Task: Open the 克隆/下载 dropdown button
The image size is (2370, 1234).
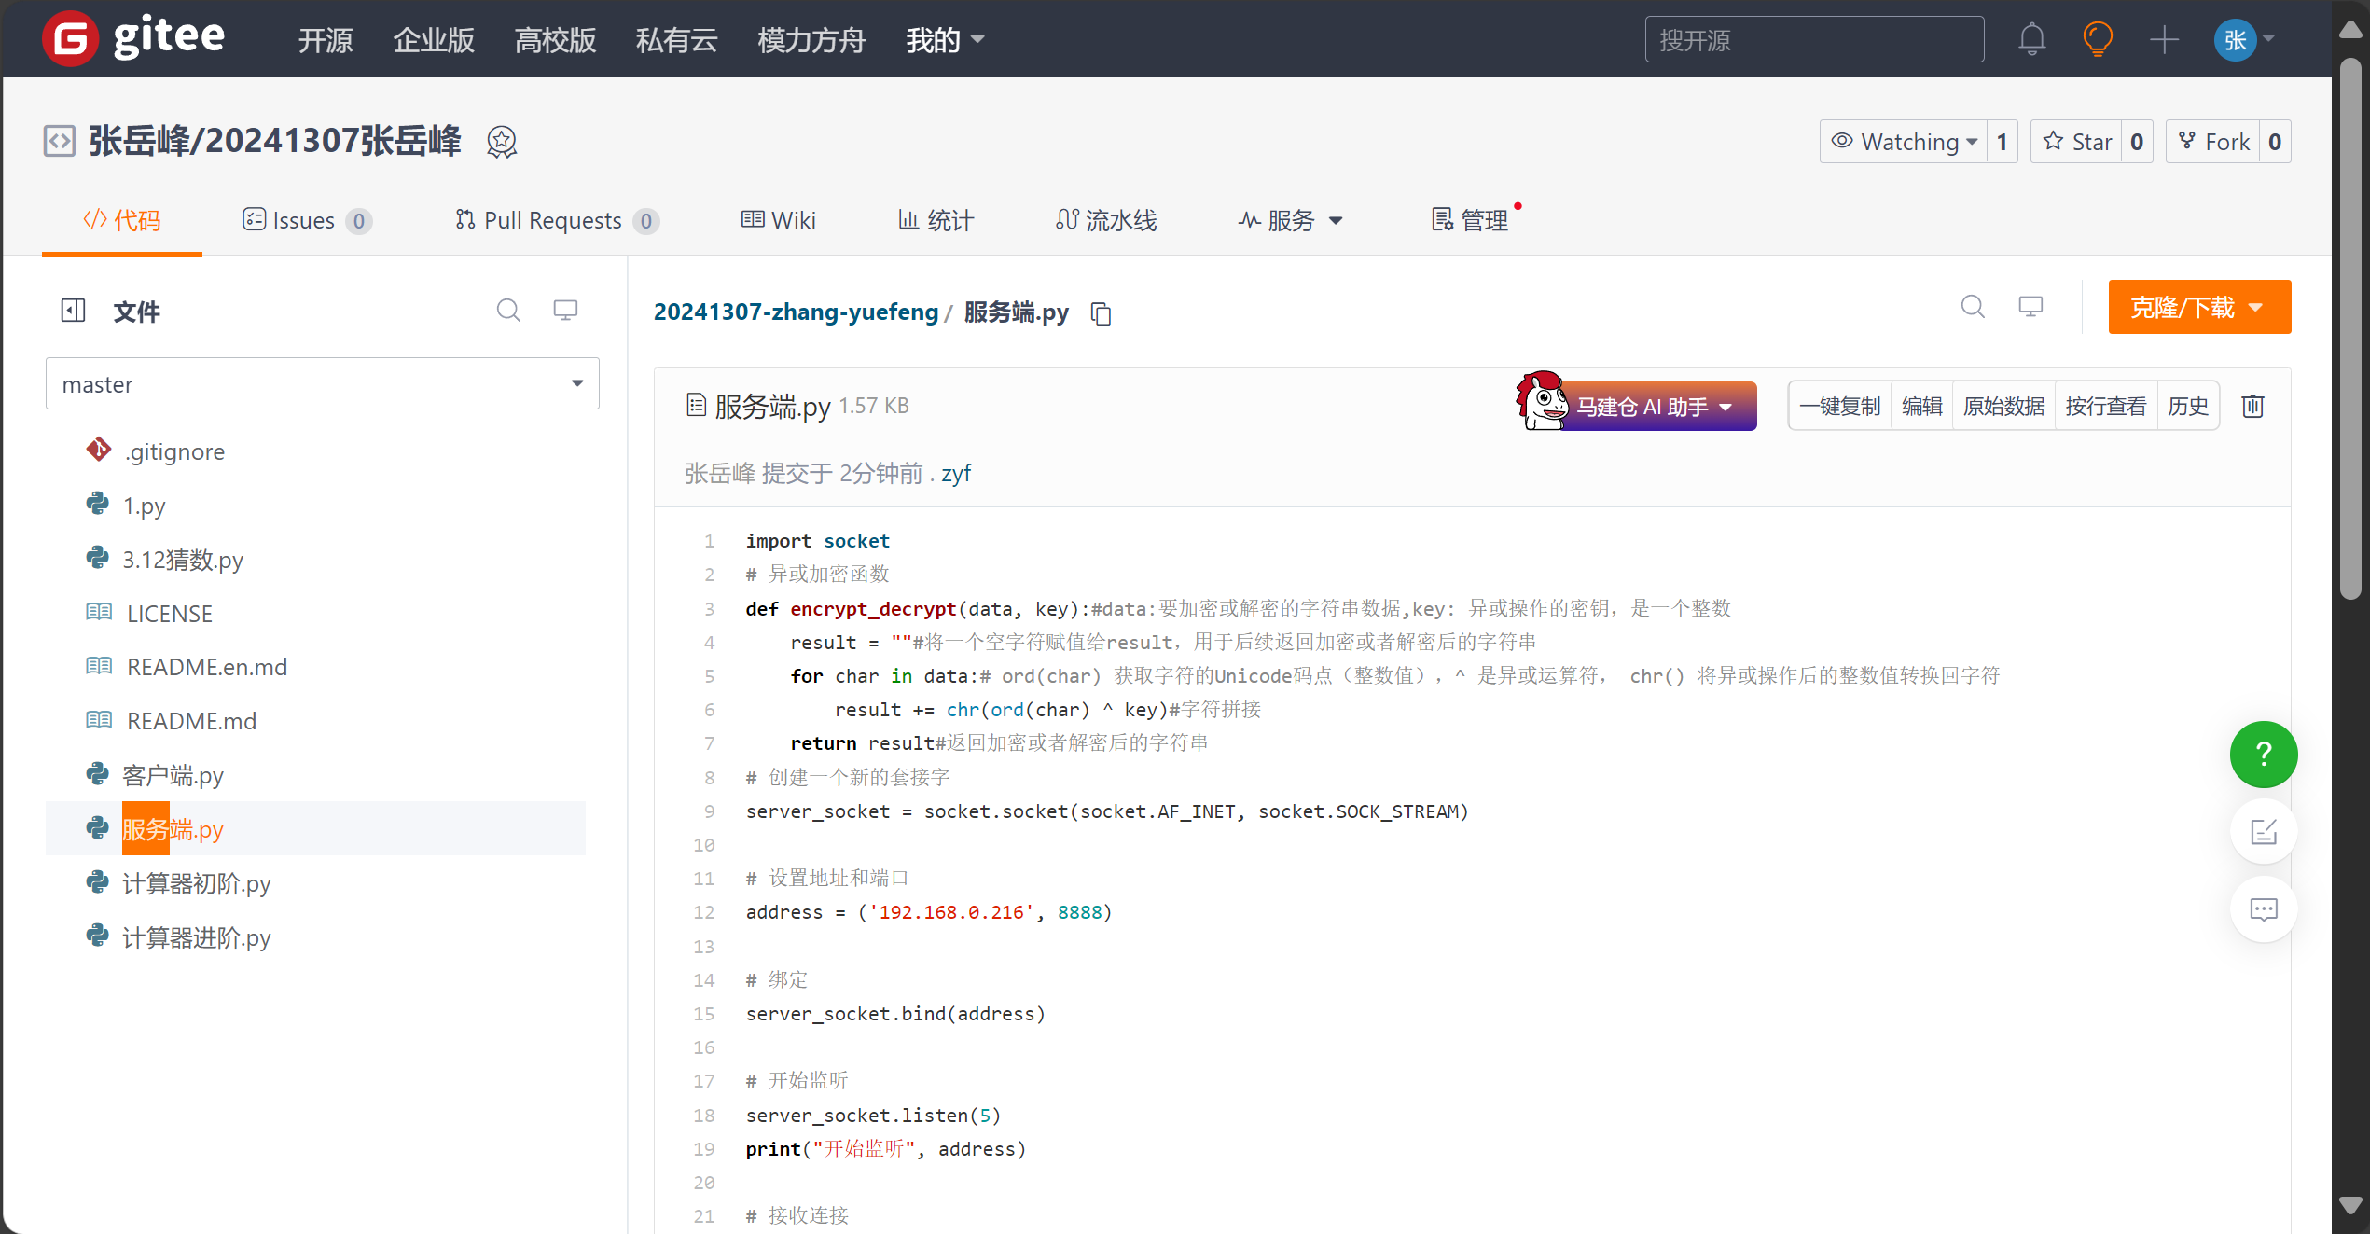Action: pos(2198,307)
